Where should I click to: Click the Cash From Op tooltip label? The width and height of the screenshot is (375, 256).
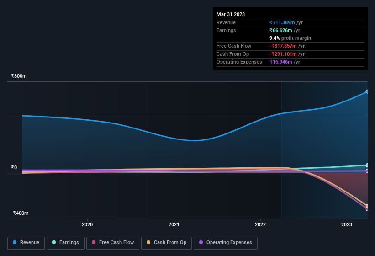pos(232,54)
